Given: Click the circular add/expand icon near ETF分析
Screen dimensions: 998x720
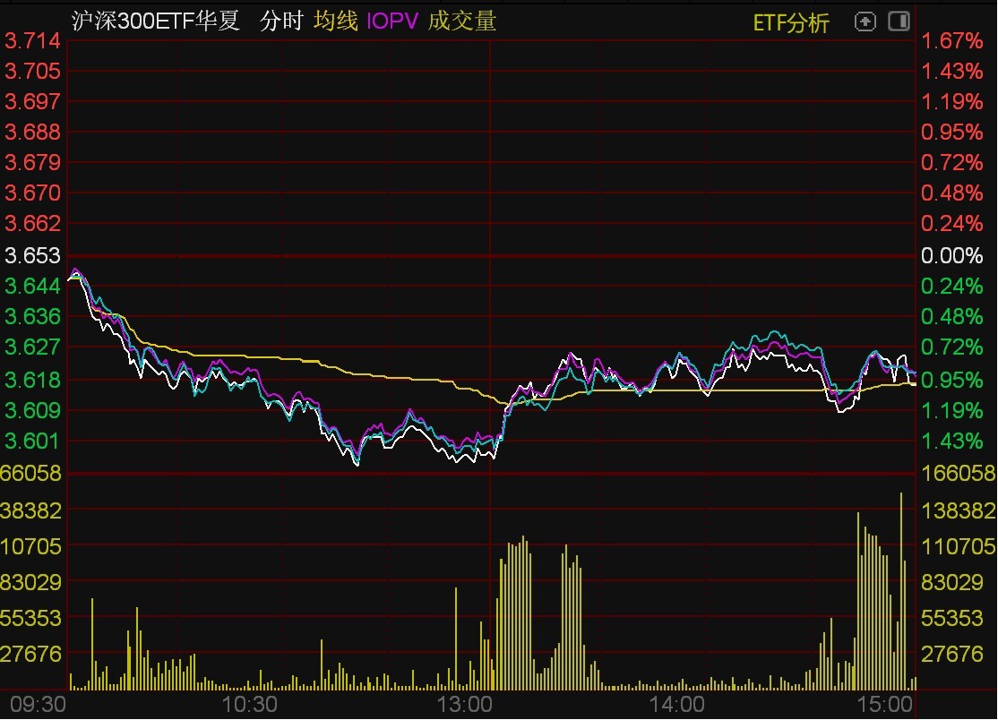Looking at the screenshot, I should (865, 21).
